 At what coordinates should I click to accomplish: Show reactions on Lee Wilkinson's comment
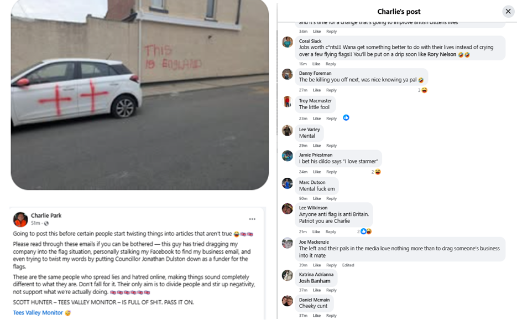click(x=365, y=232)
